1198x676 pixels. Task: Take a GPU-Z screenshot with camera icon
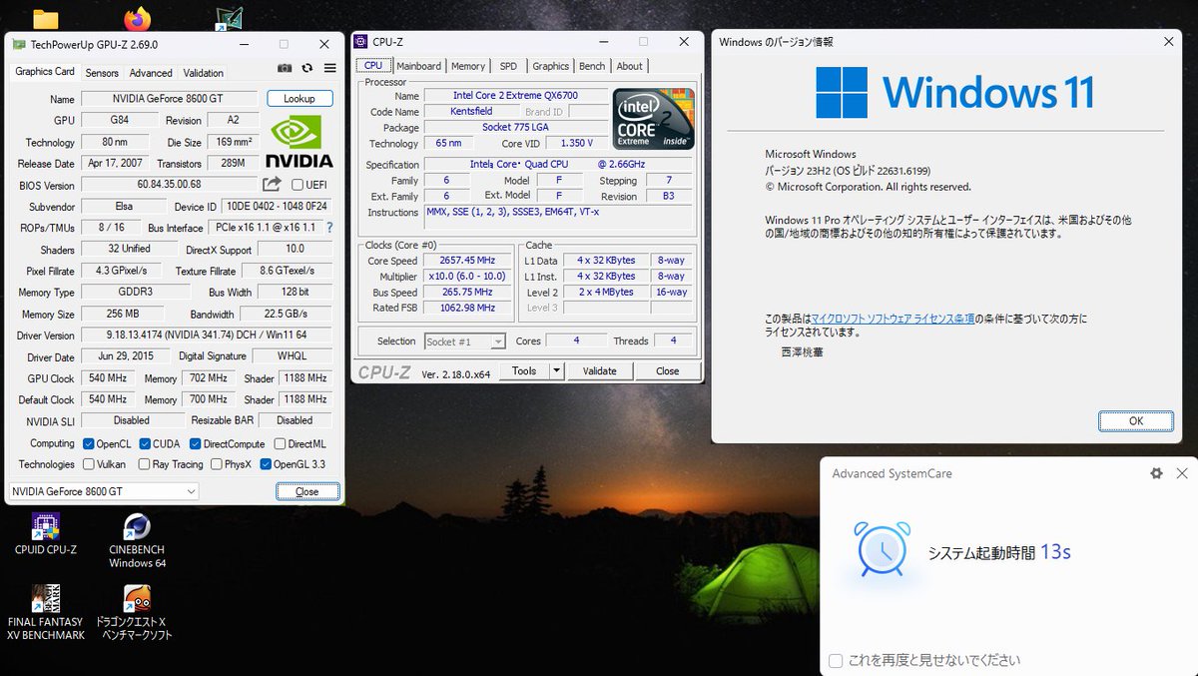coord(285,68)
